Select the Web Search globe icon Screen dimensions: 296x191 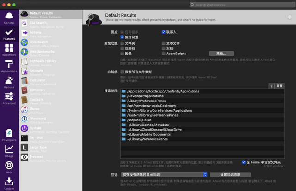click(25, 42)
